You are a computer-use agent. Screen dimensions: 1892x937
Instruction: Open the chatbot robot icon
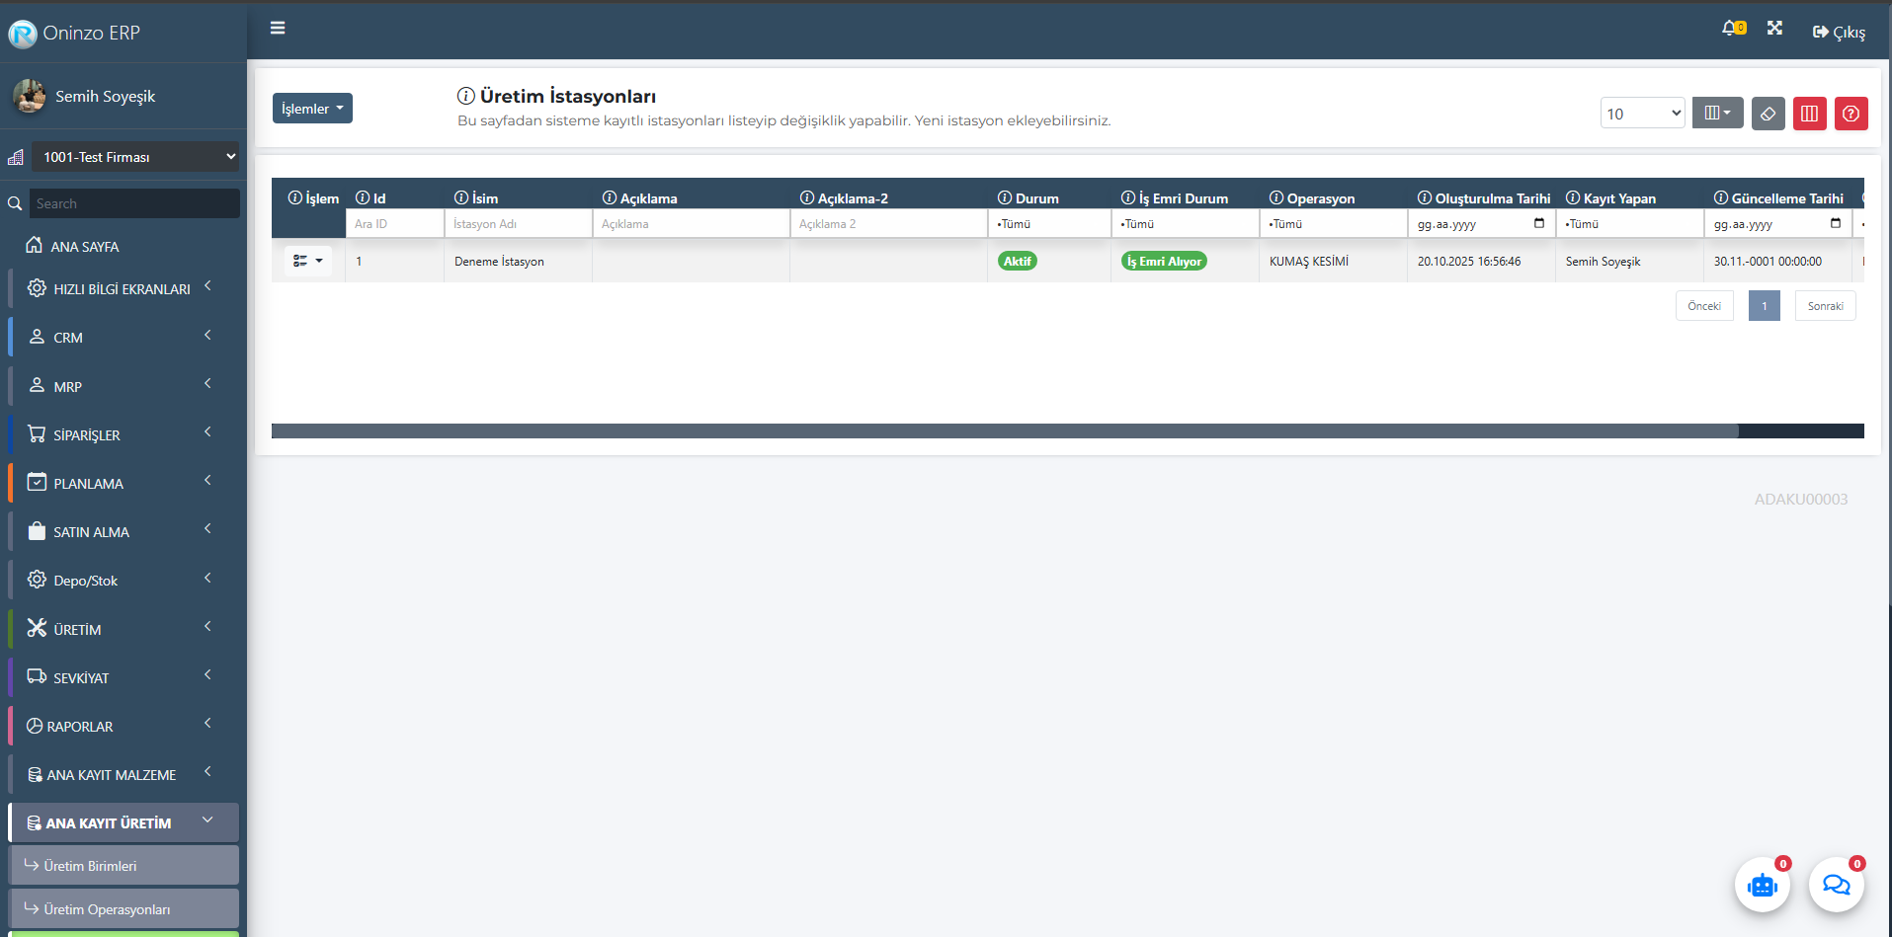pos(1762,886)
